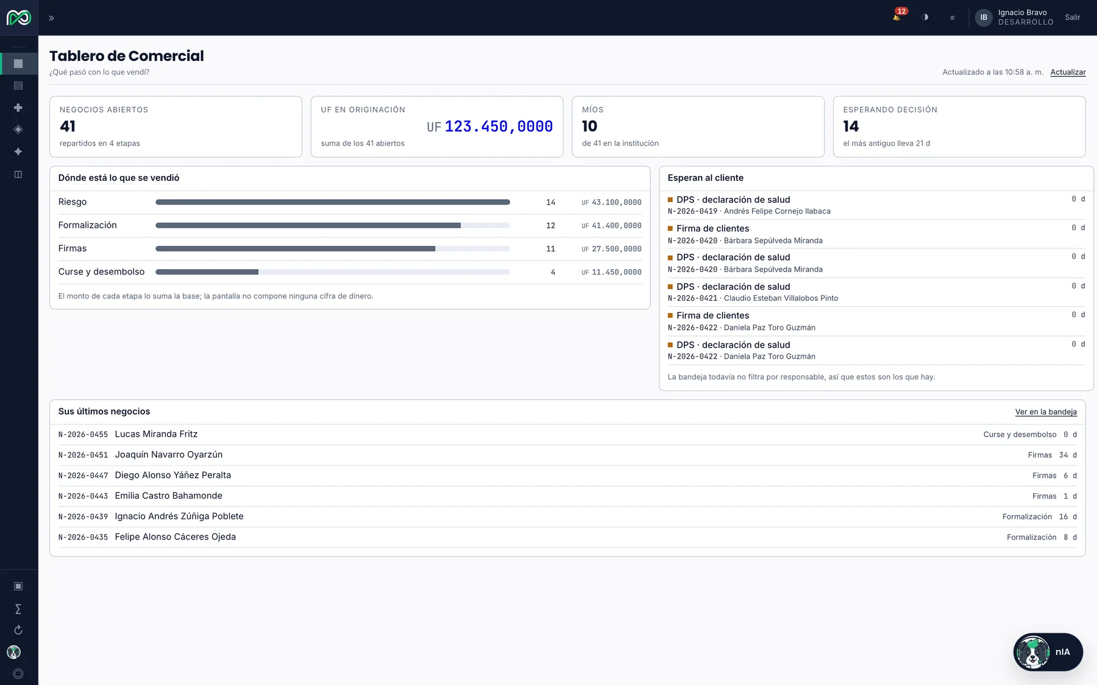Open the grid dashboard icon in sidebar
1097x685 pixels.
click(x=18, y=63)
